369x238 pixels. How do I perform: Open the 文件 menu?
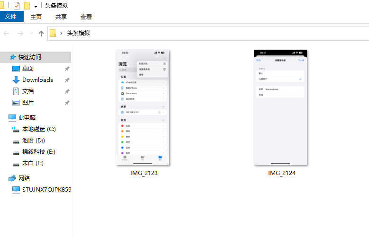click(x=10, y=17)
